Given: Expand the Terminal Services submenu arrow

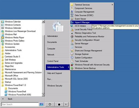Looking at the screenshot, I should pyautogui.click(x=112, y=5).
